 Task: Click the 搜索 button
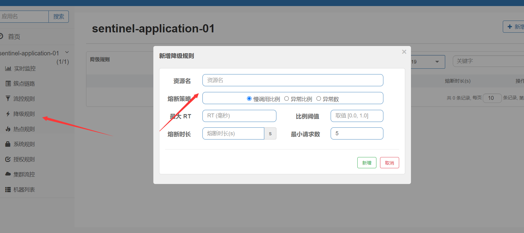(x=59, y=17)
